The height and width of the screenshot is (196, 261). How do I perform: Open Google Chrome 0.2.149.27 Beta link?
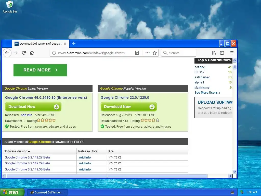(27, 157)
